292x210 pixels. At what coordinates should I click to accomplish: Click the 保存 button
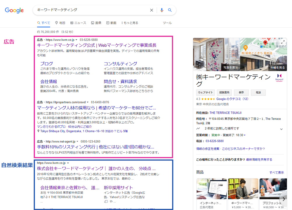[x=241, y=92]
